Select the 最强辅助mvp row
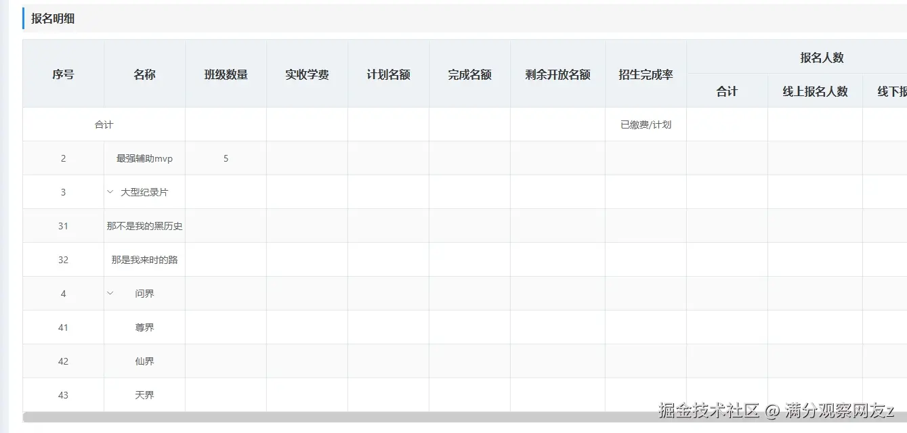The image size is (907, 433). tap(144, 158)
